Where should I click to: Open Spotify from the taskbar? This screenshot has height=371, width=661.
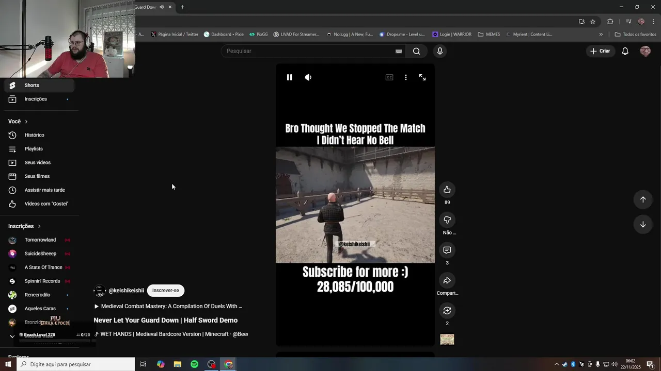point(194,364)
